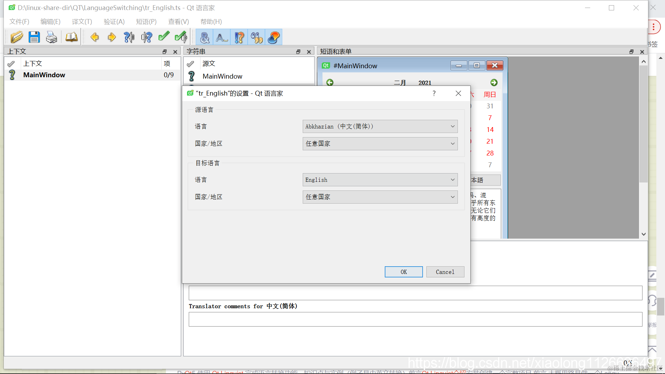Click the previous month arrow in preview calendar
This screenshot has height=374, width=665.
(330, 82)
